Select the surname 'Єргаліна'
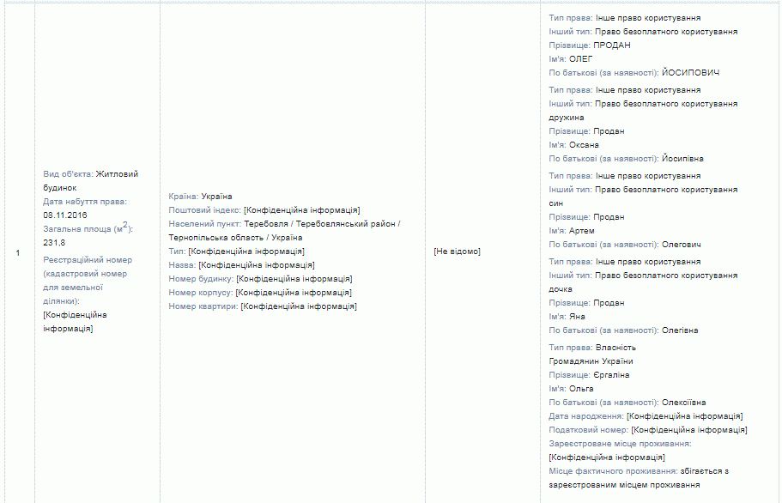The width and height of the screenshot is (782, 503). [611, 375]
